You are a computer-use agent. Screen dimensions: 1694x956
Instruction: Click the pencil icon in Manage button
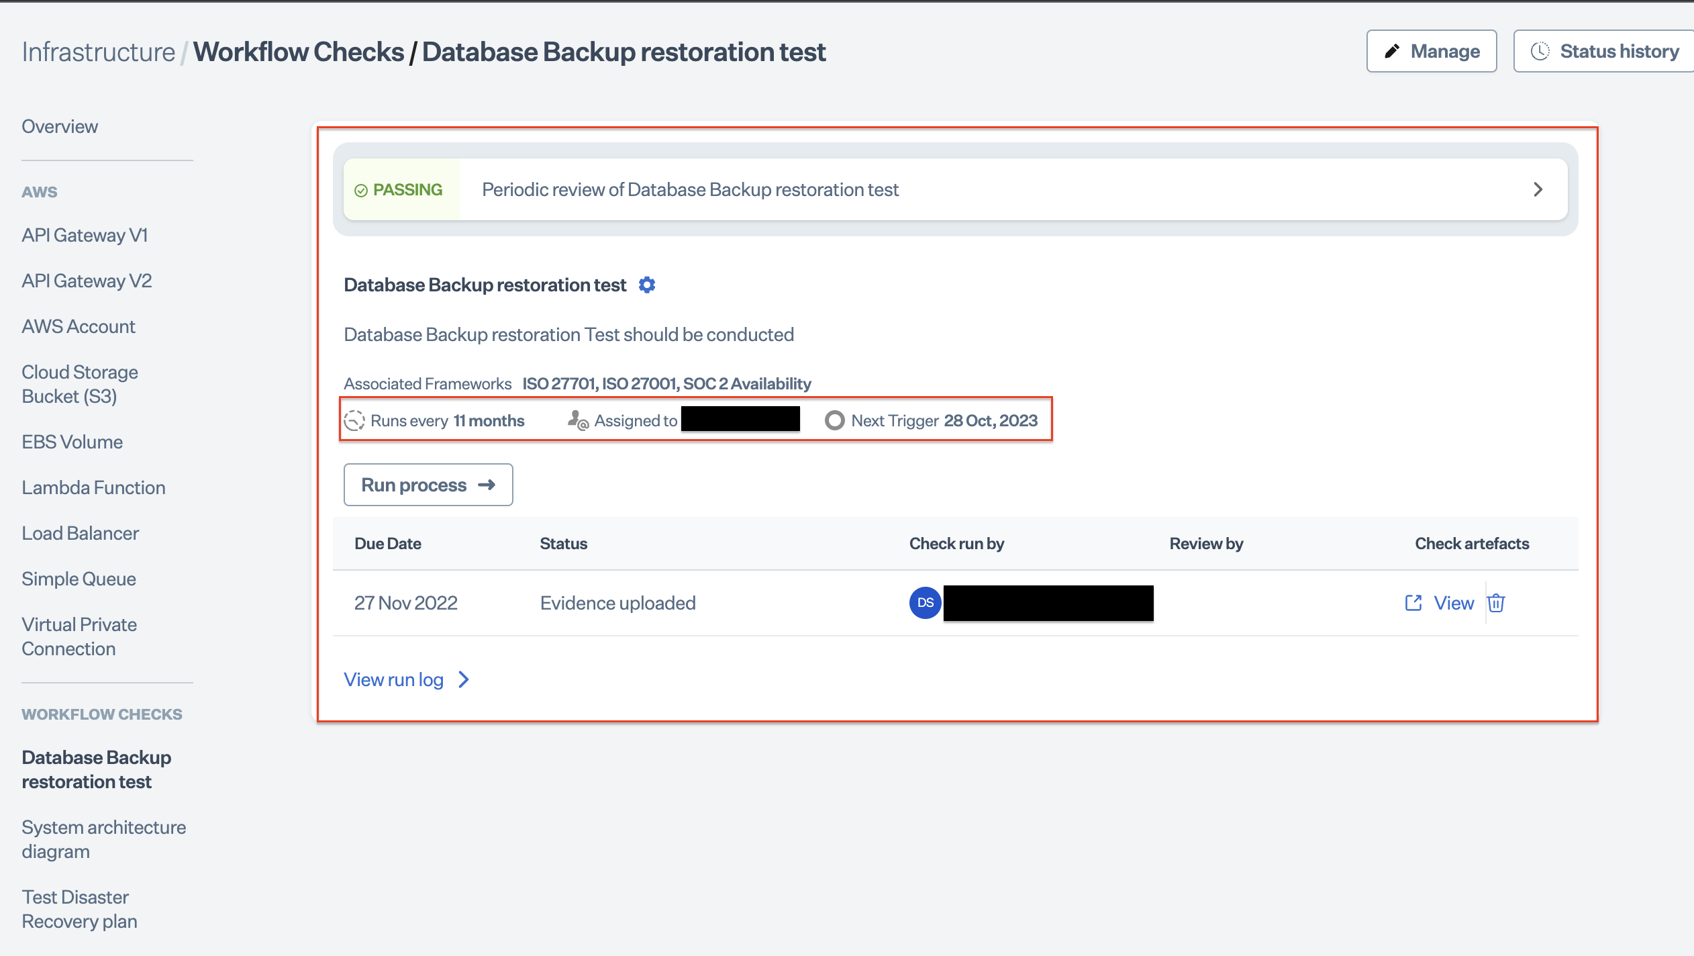(1392, 52)
